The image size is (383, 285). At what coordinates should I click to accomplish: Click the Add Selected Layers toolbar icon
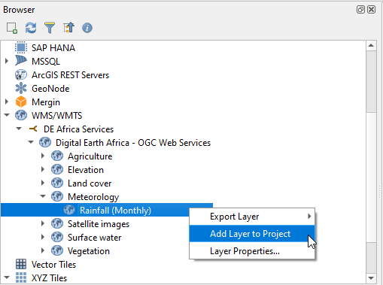(12, 28)
